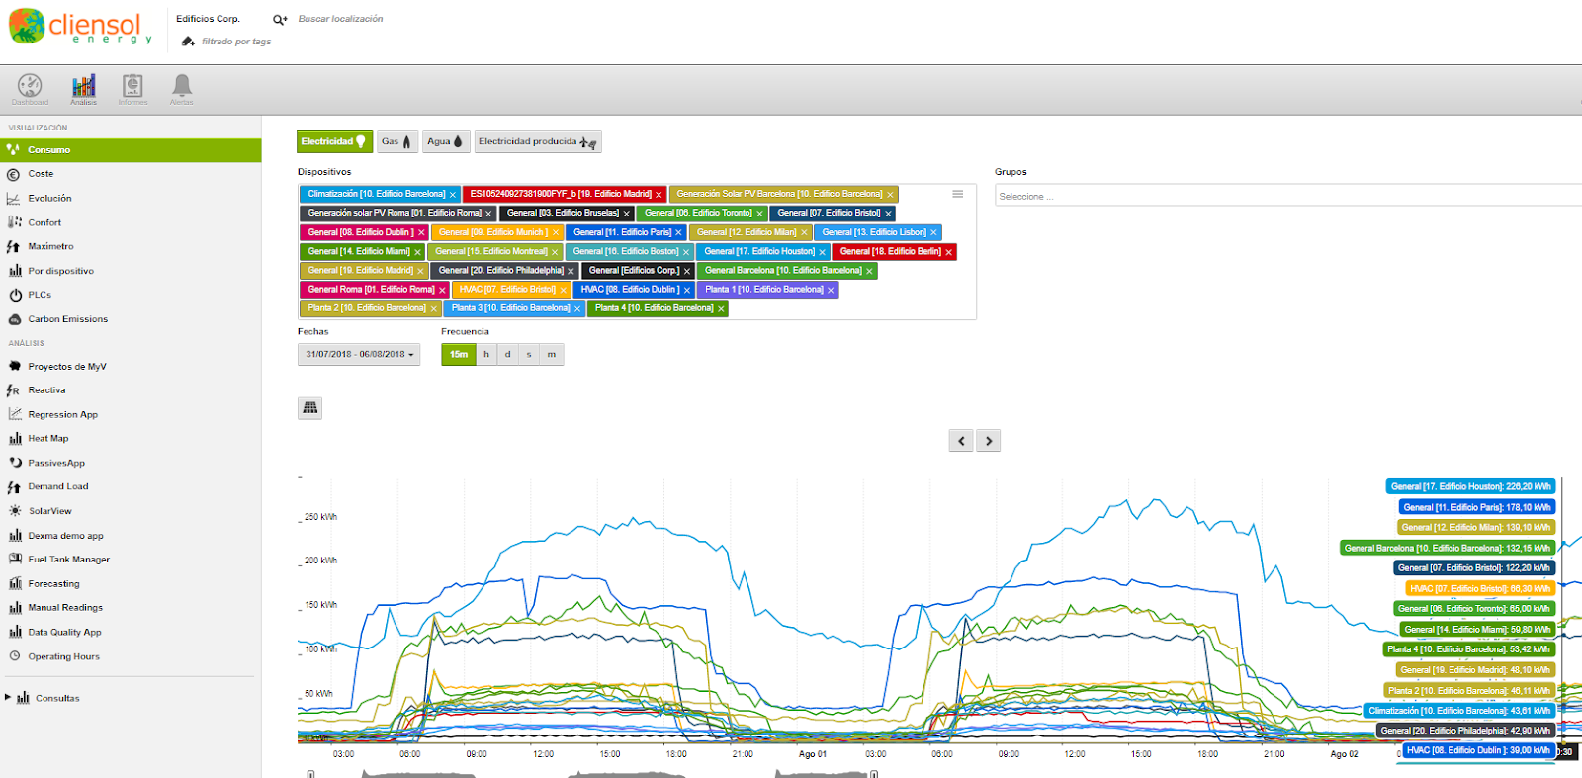Image resolution: width=1582 pixels, height=778 pixels.
Task: Open the Análisis chart icon
Action: pyautogui.click(x=84, y=88)
